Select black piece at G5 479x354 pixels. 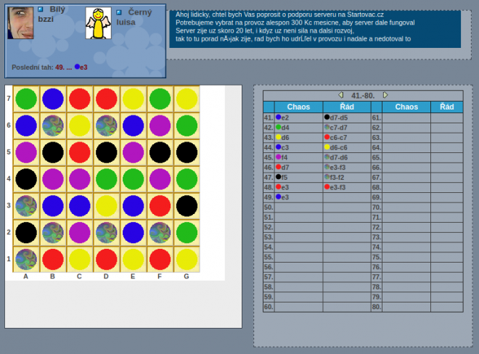pos(187,152)
